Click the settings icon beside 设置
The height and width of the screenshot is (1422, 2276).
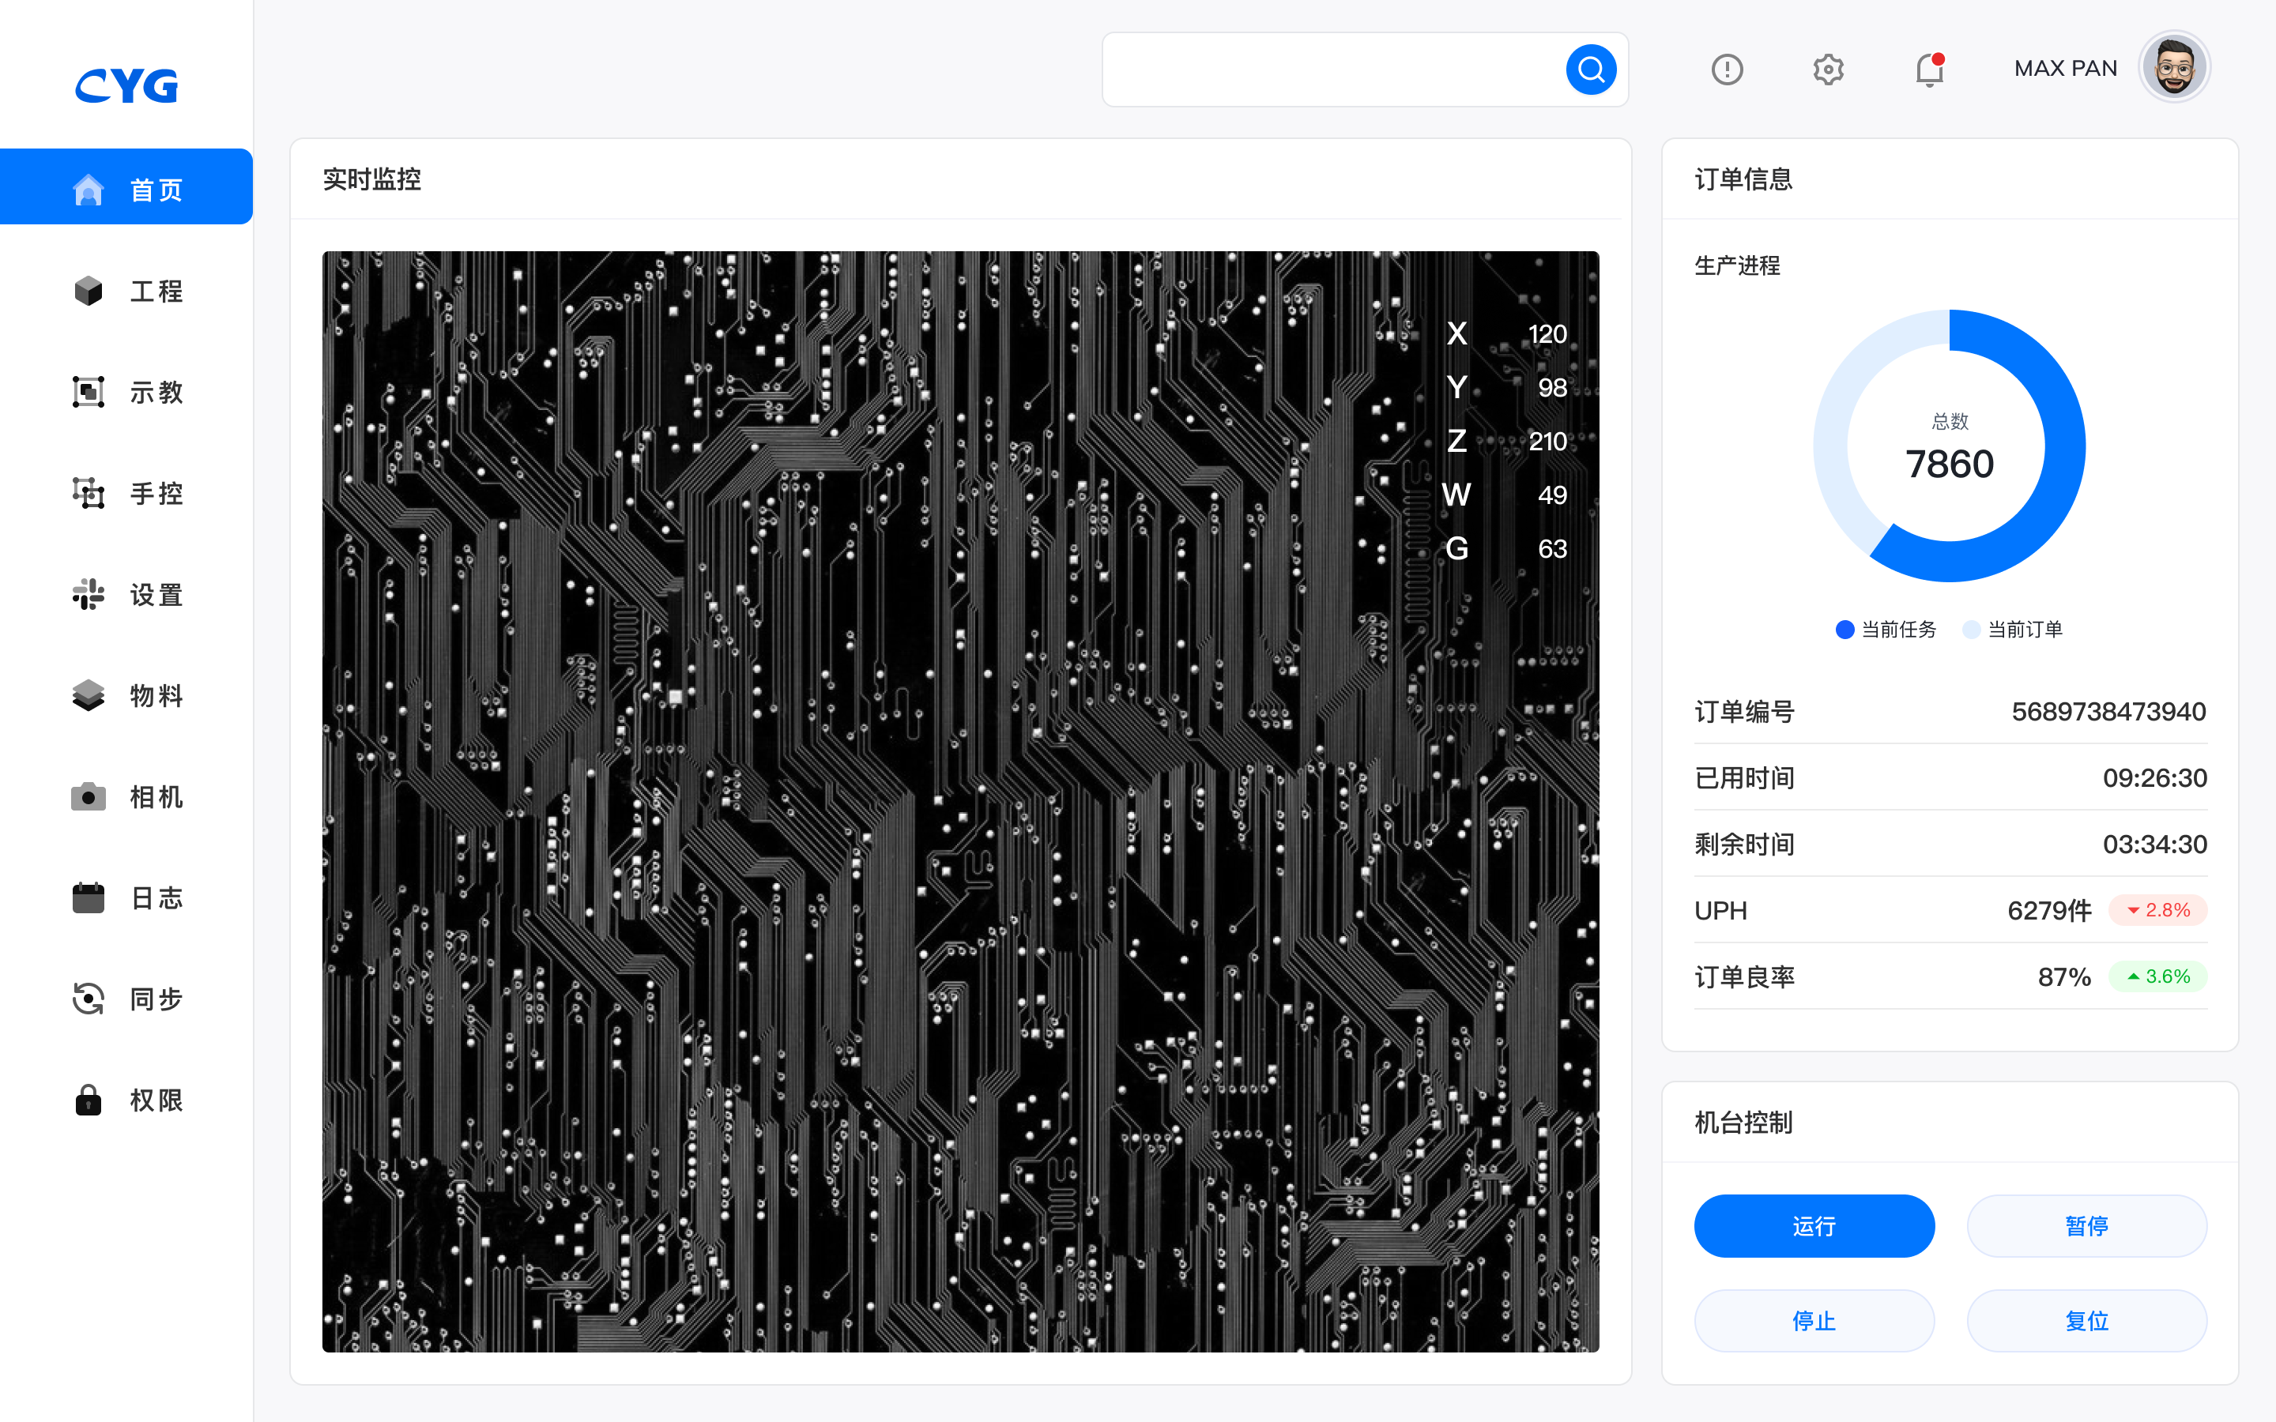click(x=89, y=594)
